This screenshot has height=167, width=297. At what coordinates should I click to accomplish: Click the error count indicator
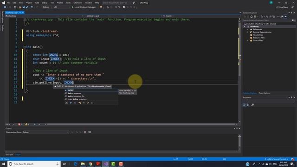point(20,124)
